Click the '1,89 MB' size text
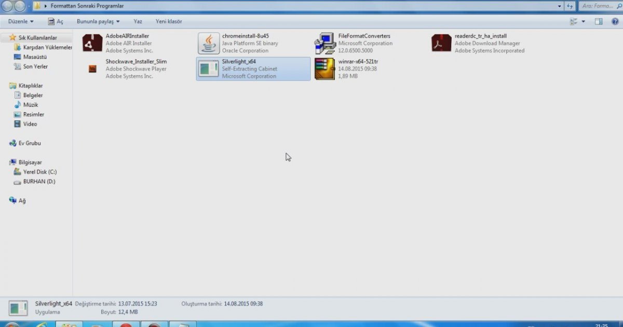623x327 pixels. click(348, 76)
